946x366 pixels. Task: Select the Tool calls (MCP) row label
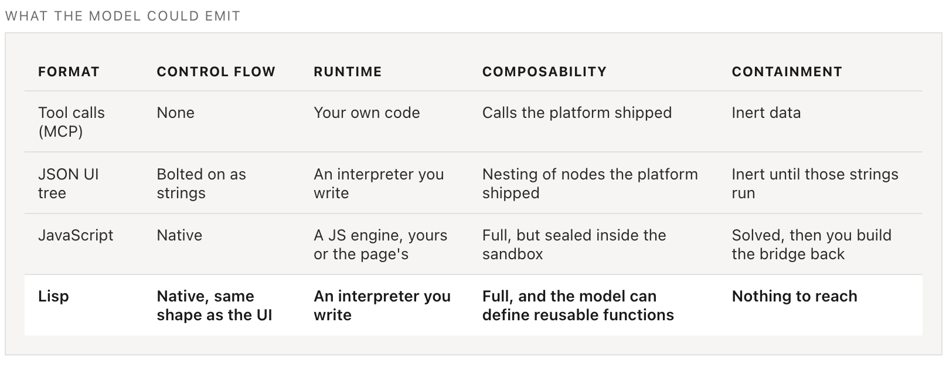click(x=72, y=122)
